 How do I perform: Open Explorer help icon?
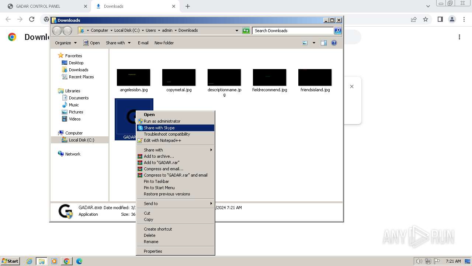click(334, 43)
